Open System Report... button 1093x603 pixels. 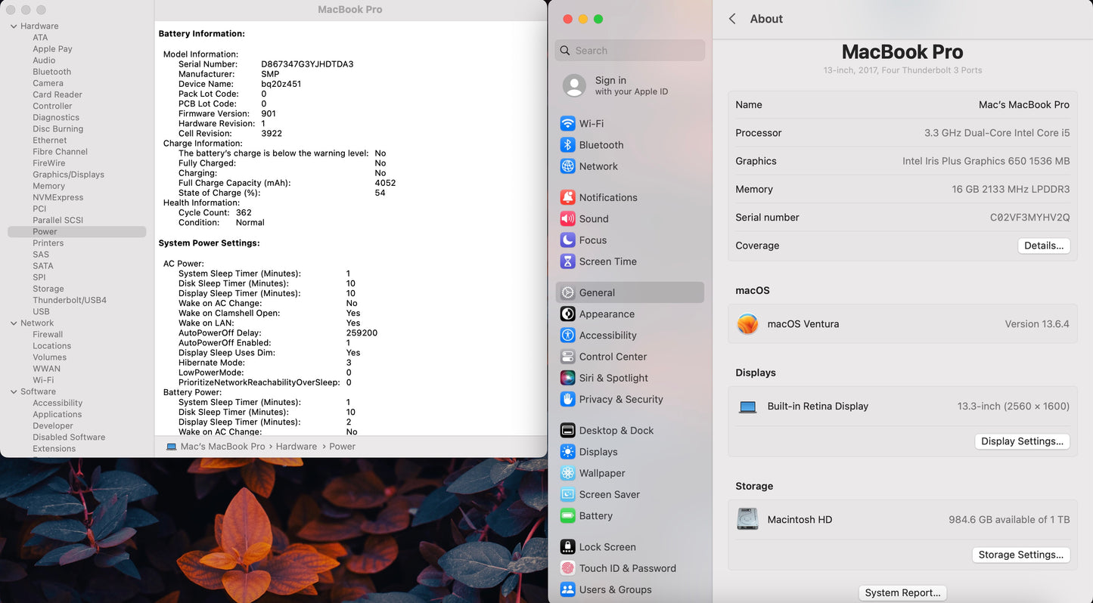[x=902, y=592]
